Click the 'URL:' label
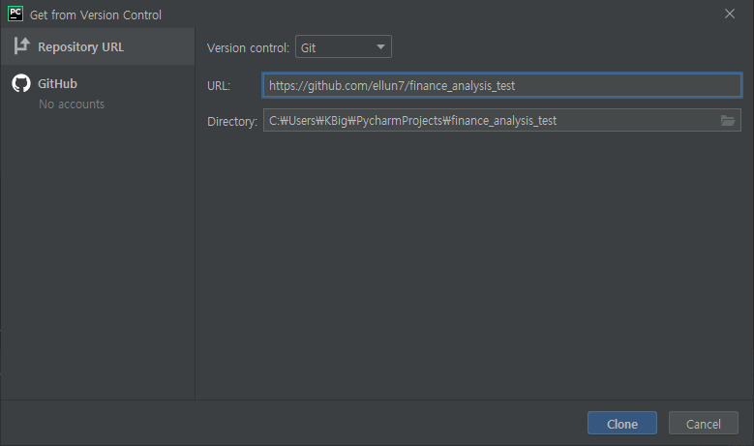754x446 pixels. click(219, 85)
